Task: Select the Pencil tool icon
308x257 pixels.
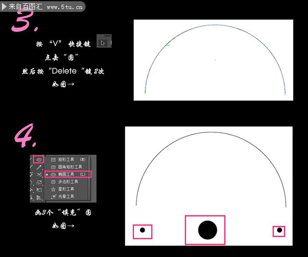Action: 39,167
